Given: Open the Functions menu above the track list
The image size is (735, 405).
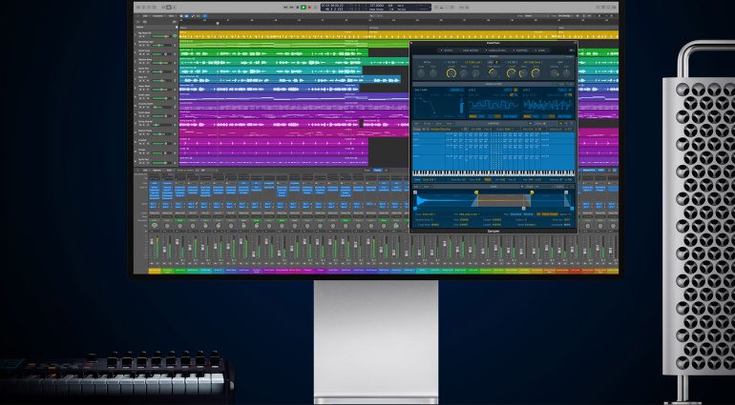Looking at the screenshot, I should 157,17.
